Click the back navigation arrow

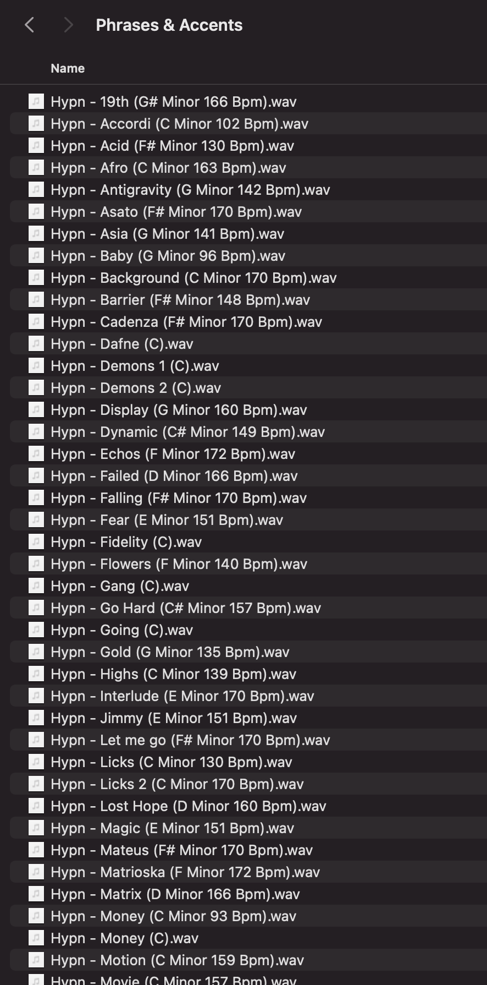pyautogui.click(x=30, y=25)
